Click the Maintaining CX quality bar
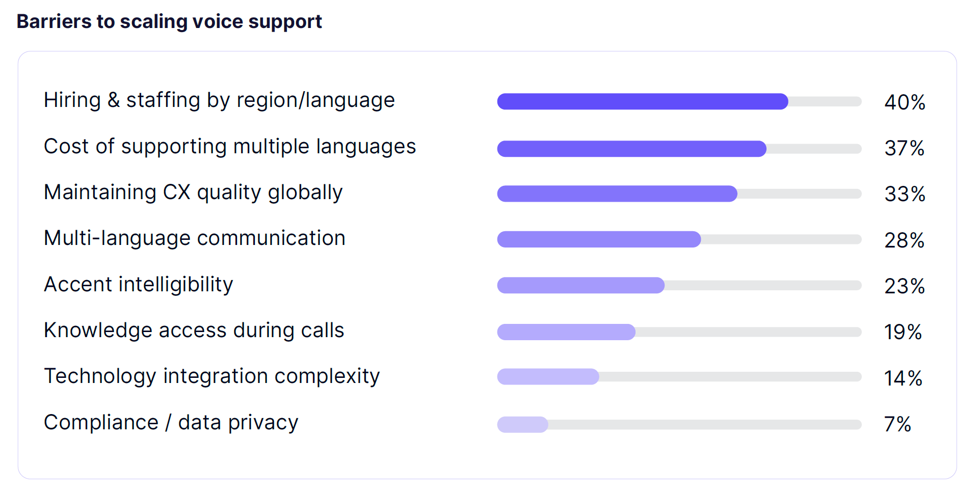The image size is (977, 494). [679, 194]
